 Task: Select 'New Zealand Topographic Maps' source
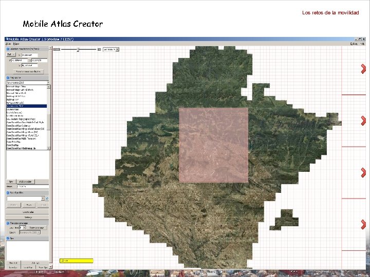[26, 119]
